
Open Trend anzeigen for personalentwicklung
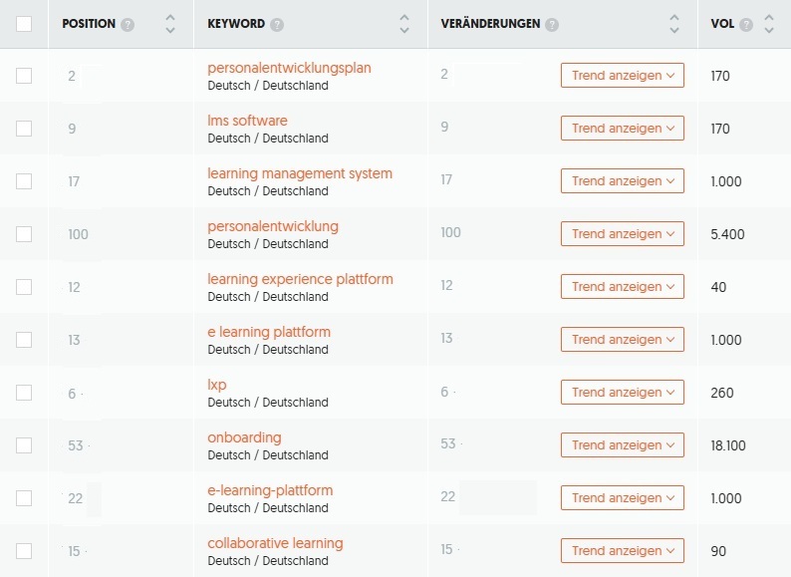623,234
